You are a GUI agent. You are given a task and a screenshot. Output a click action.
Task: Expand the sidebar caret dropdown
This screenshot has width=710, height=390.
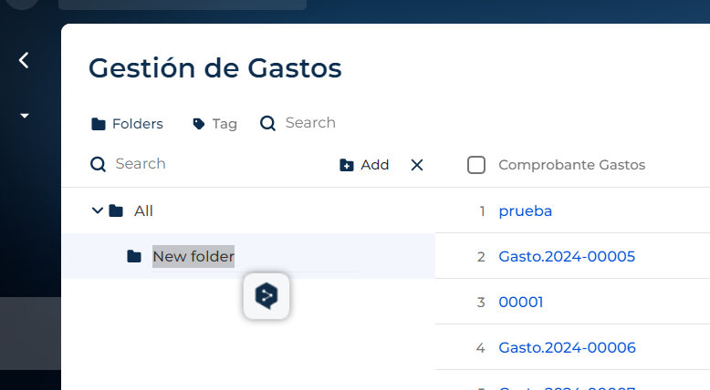tap(25, 116)
